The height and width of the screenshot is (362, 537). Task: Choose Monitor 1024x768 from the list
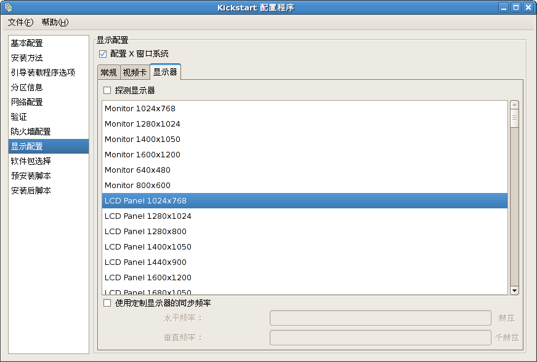click(305, 108)
